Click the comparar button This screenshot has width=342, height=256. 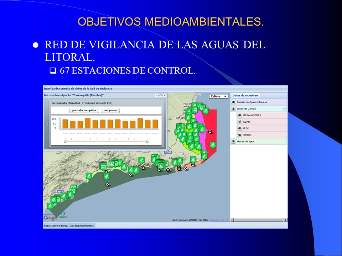110,110
